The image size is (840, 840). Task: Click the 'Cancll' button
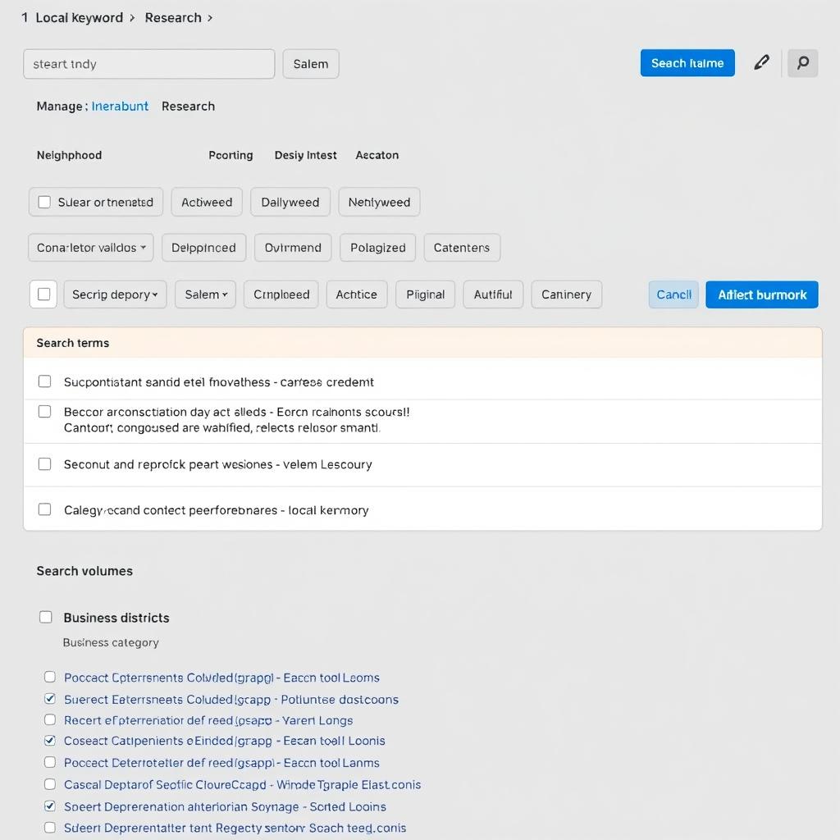tap(673, 294)
